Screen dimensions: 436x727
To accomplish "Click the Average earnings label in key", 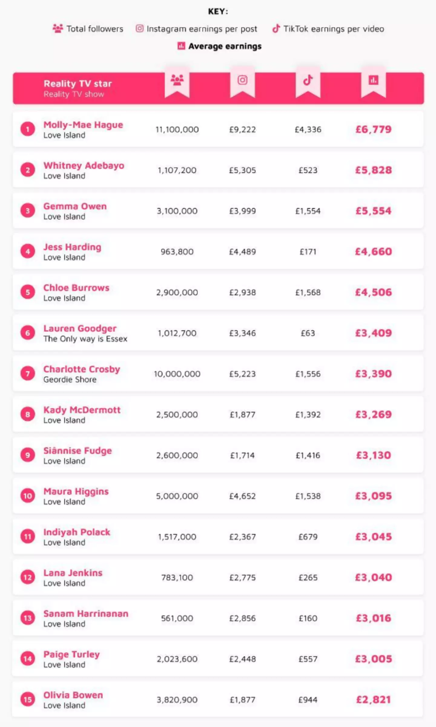I will click(225, 46).
